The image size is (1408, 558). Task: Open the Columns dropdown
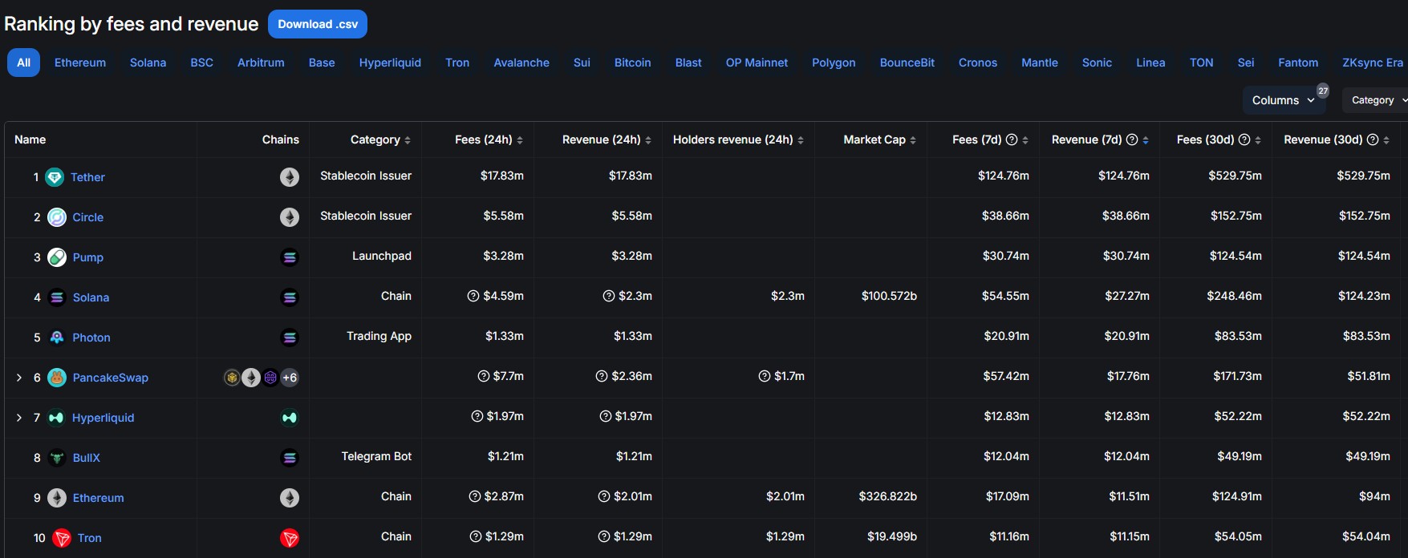(x=1283, y=100)
